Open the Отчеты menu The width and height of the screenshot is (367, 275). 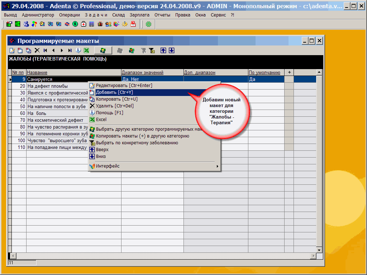click(x=162, y=15)
